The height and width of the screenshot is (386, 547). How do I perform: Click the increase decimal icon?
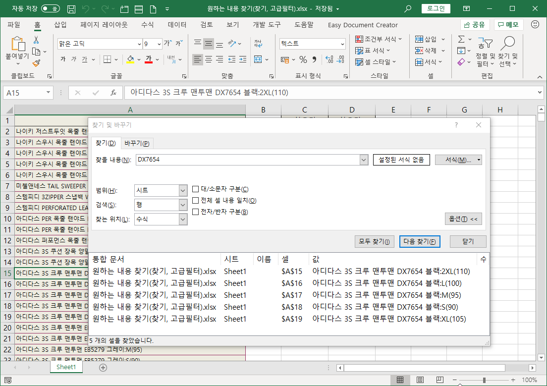click(x=329, y=59)
